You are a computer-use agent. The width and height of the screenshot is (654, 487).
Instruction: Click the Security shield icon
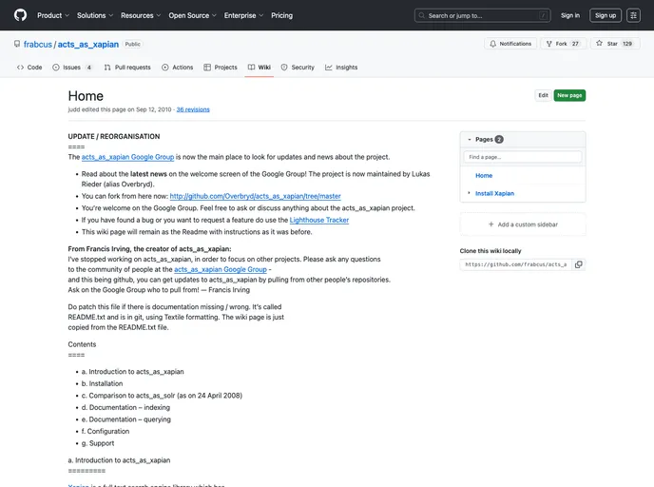coord(284,68)
